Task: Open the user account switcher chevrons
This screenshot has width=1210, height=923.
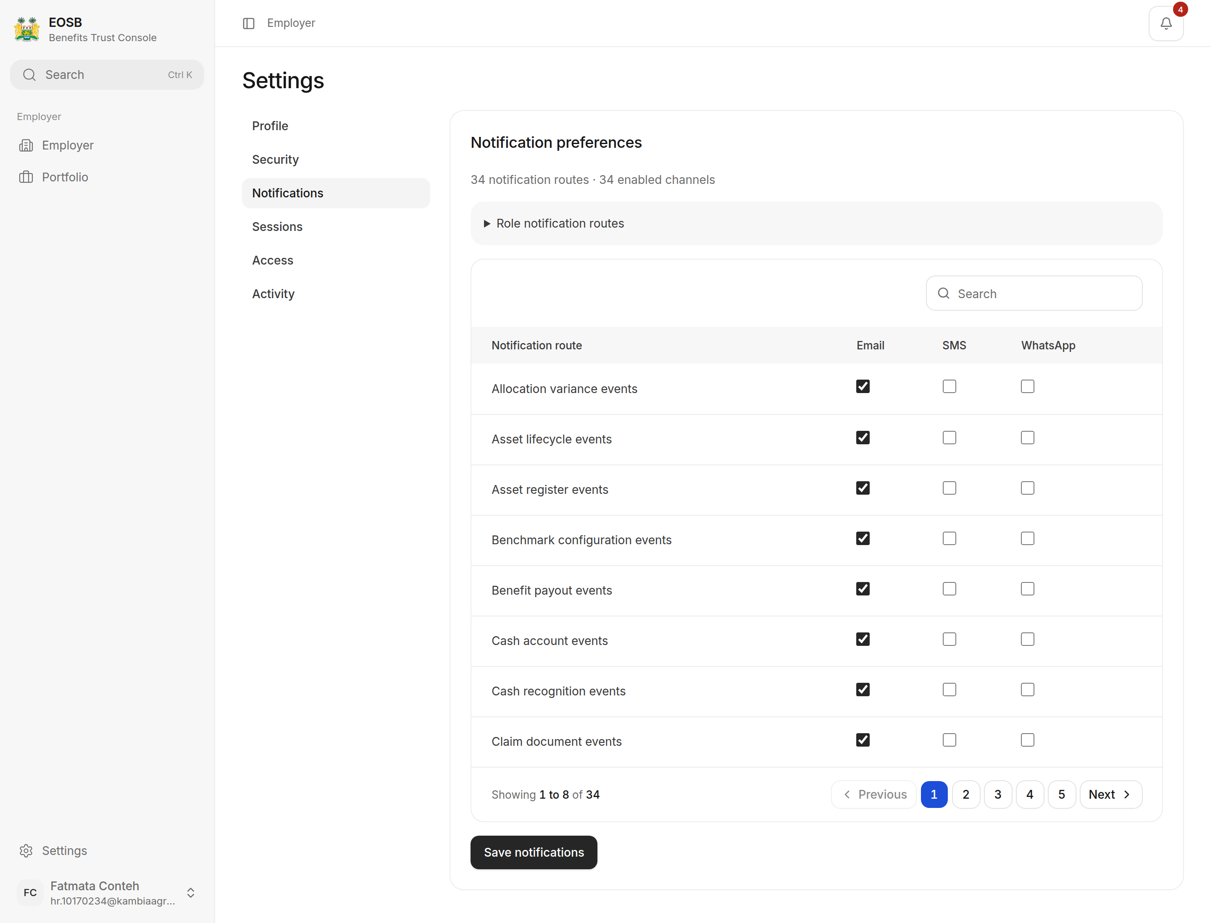Action: [x=191, y=893]
